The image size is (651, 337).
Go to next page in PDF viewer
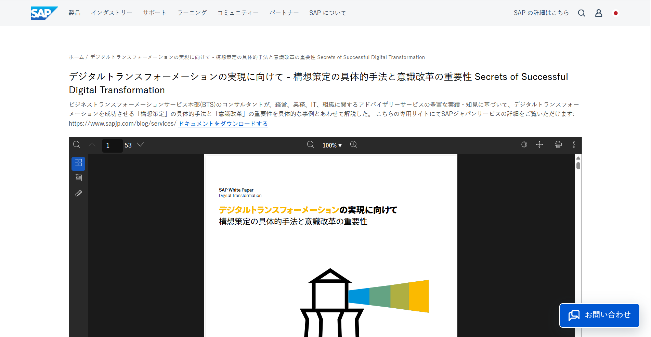pyautogui.click(x=140, y=145)
